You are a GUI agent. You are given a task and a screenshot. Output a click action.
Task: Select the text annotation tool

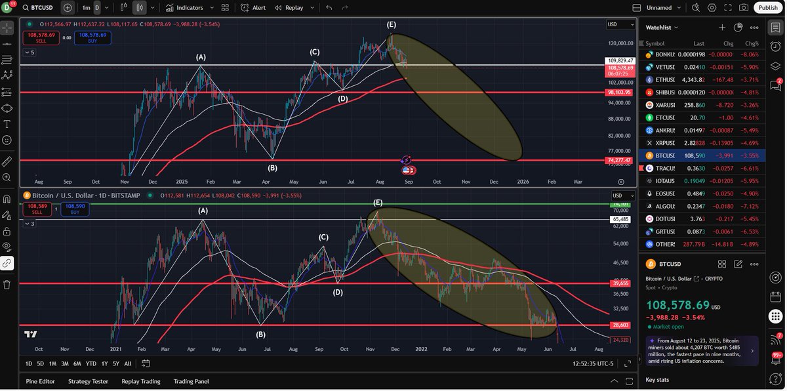pos(7,124)
